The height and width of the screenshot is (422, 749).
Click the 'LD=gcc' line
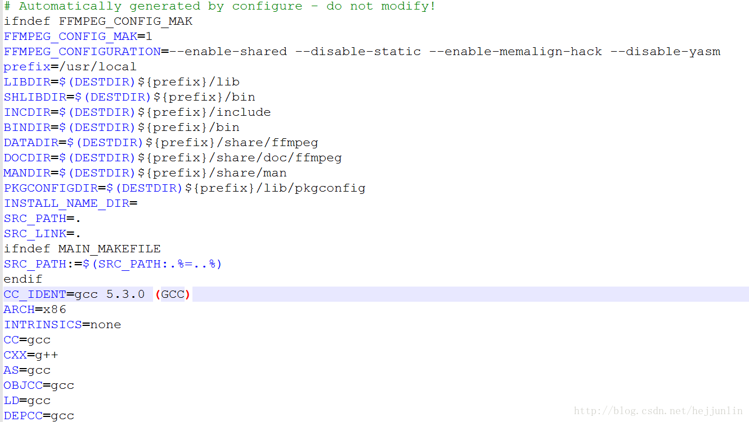[27, 401]
